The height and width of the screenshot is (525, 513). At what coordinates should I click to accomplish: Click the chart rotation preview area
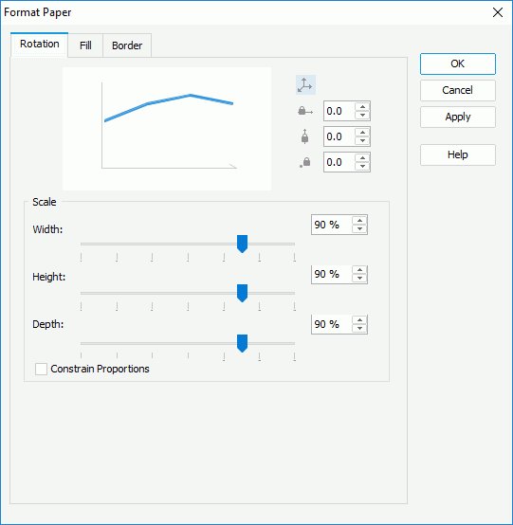tap(167, 129)
